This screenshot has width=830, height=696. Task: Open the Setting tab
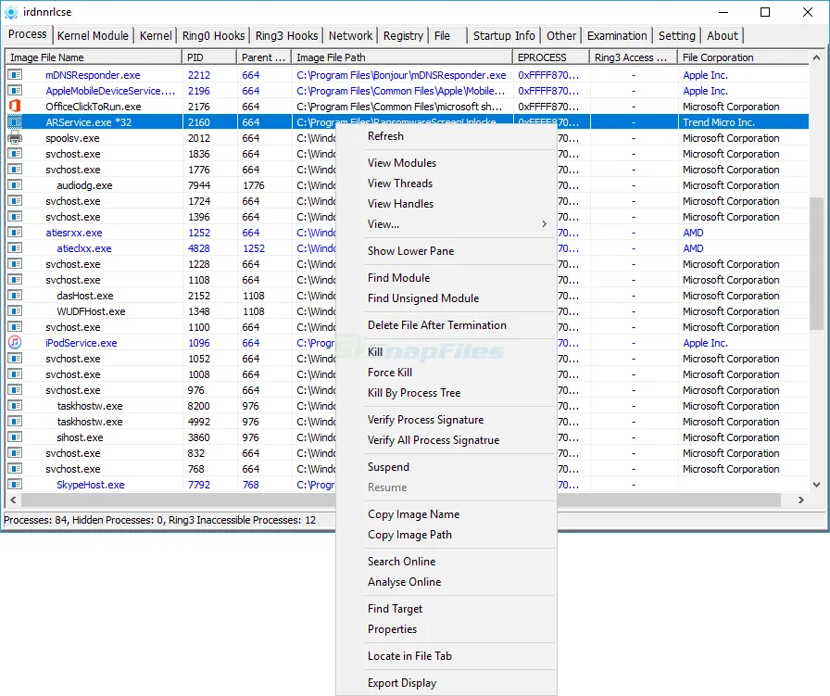click(x=676, y=35)
